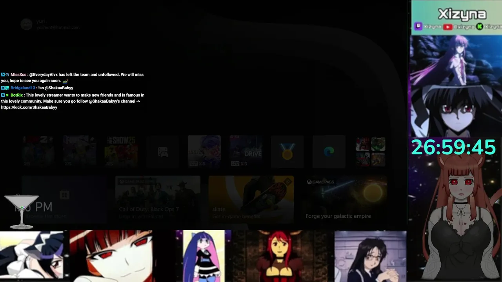Click the red-haired horned demon image
The image size is (502, 282).
click(280, 256)
